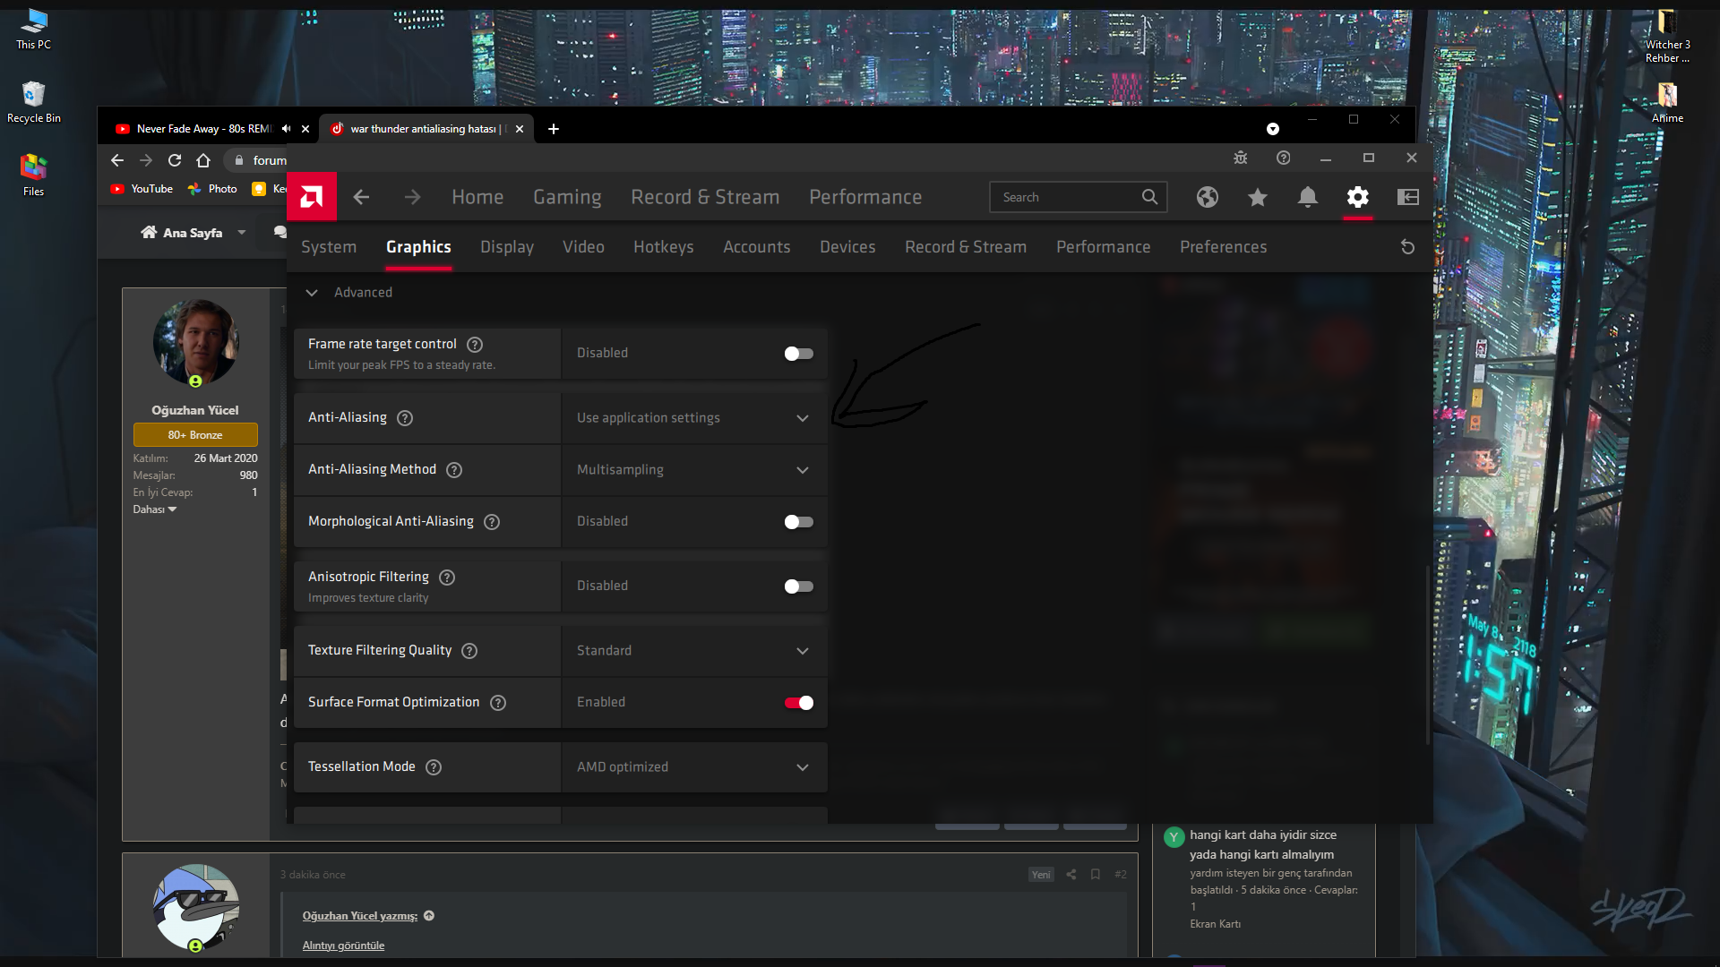Reload the browser page

pyautogui.click(x=175, y=160)
